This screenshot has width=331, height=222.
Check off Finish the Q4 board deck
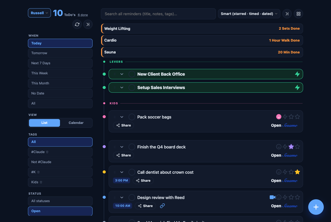[x=132, y=147]
